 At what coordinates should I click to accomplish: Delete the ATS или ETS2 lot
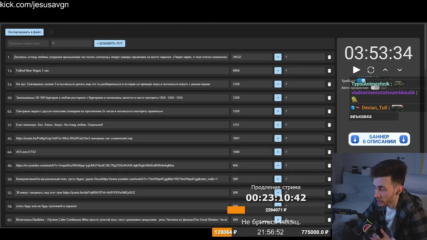coord(329,152)
